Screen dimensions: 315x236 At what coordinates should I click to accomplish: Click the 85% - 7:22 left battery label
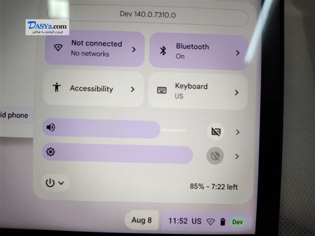[x=214, y=187]
